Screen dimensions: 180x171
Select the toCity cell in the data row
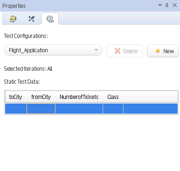pyautogui.click(x=16, y=109)
